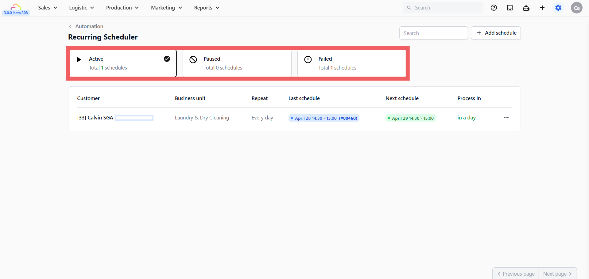Click the Active play triangle icon
Image resolution: width=589 pixels, height=279 pixels.
pos(79,59)
